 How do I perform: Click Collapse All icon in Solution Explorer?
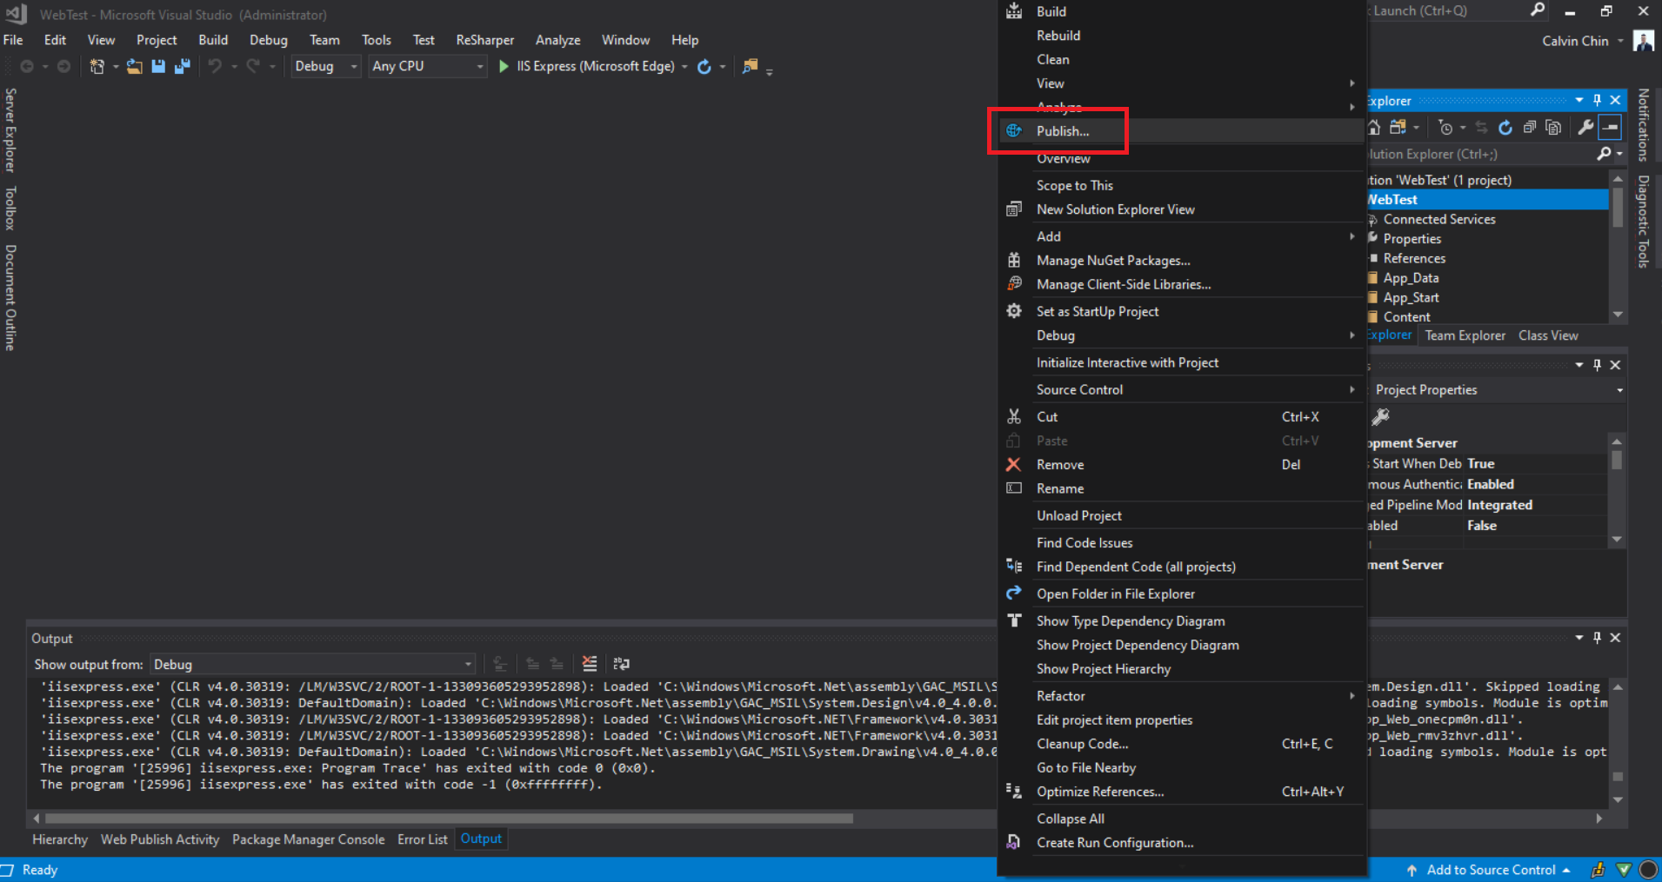tap(1529, 128)
